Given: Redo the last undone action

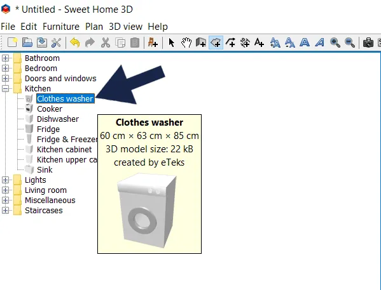Looking at the screenshot, I should 90,43.
